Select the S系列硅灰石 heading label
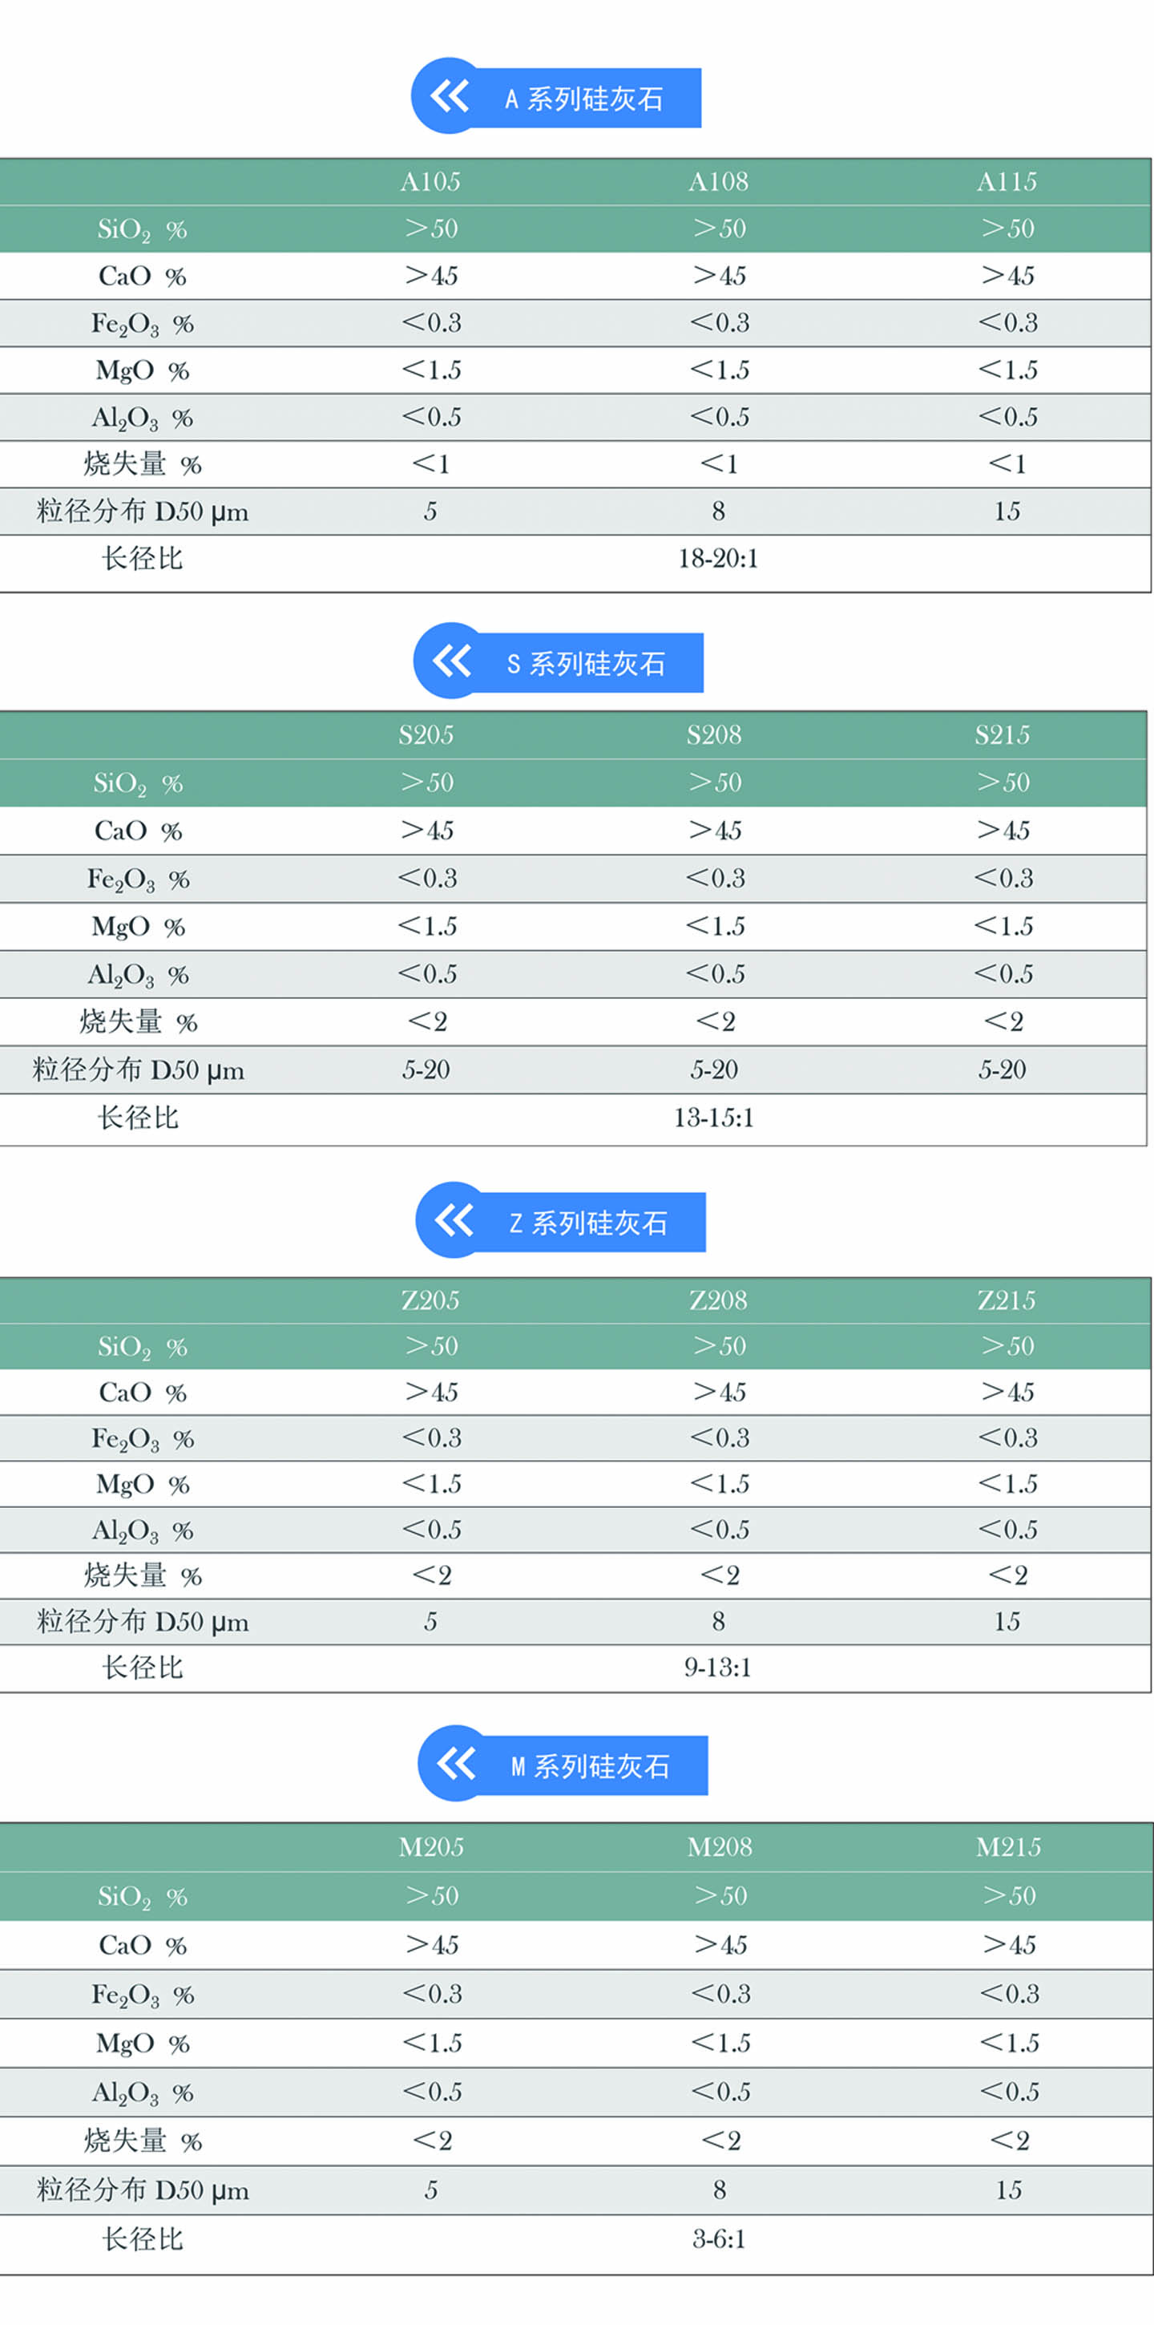 (587, 663)
